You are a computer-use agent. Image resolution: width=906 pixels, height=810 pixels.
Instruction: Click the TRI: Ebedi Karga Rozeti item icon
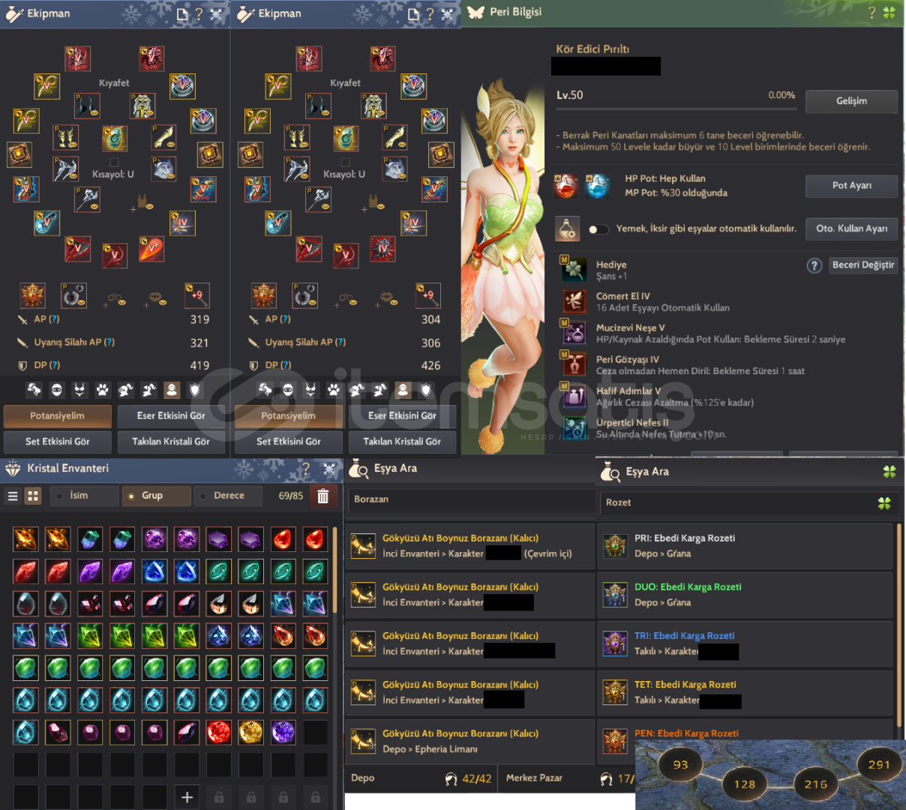click(x=616, y=643)
